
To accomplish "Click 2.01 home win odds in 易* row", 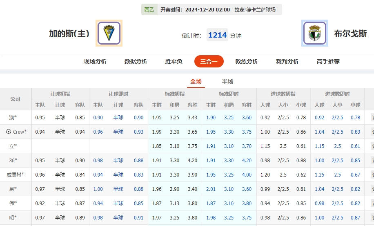I will [x=211, y=189].
